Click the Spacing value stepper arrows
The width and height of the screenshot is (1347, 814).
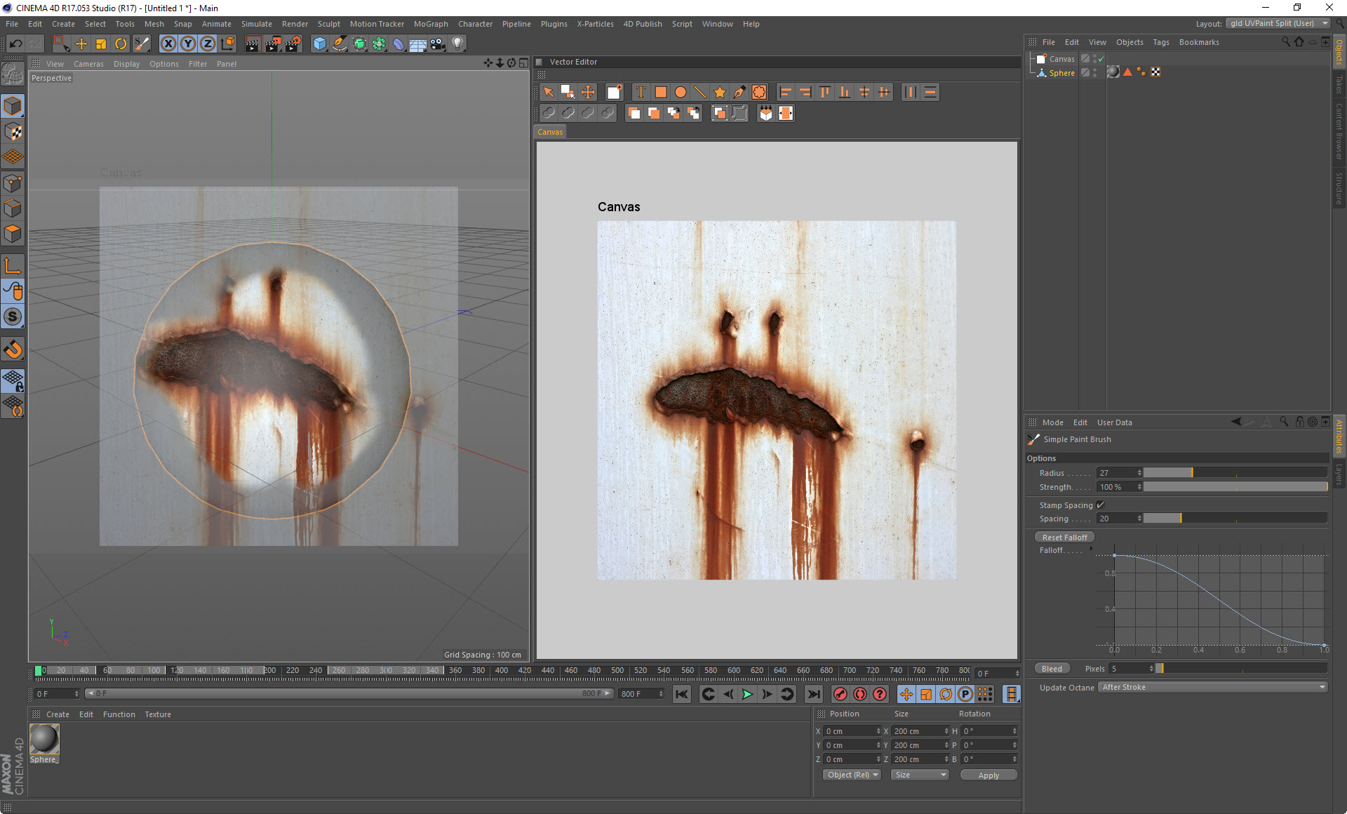pyautogui.click(x=1139, y=519)
